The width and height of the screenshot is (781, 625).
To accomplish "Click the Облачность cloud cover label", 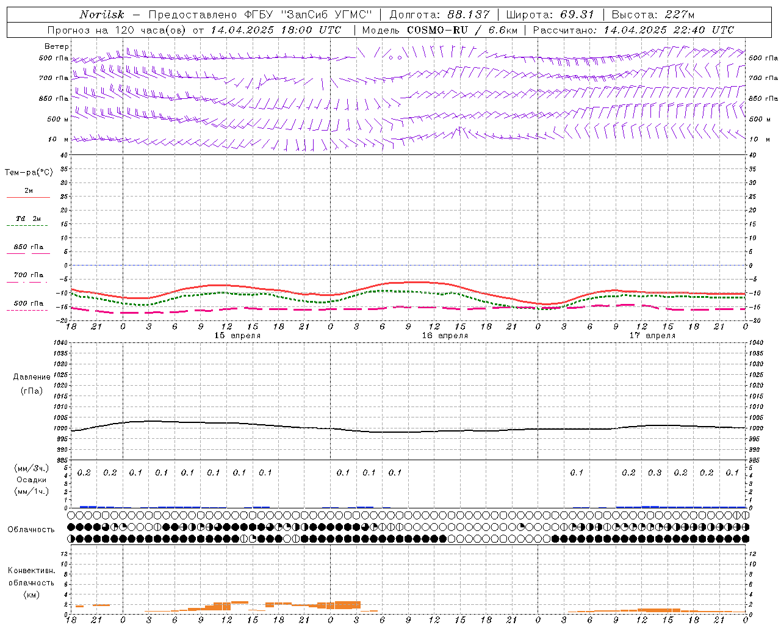I will tap(31, 529).
